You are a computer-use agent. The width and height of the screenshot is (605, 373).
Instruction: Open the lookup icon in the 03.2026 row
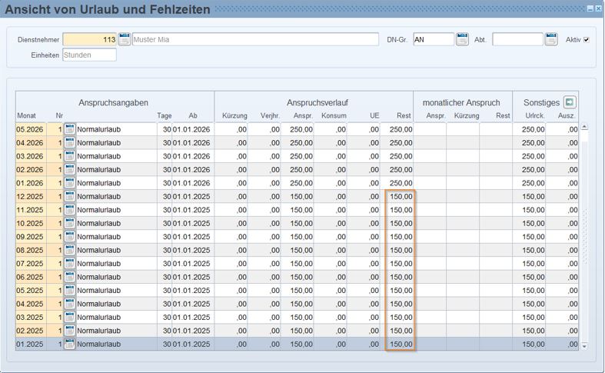tap(70, 156)
